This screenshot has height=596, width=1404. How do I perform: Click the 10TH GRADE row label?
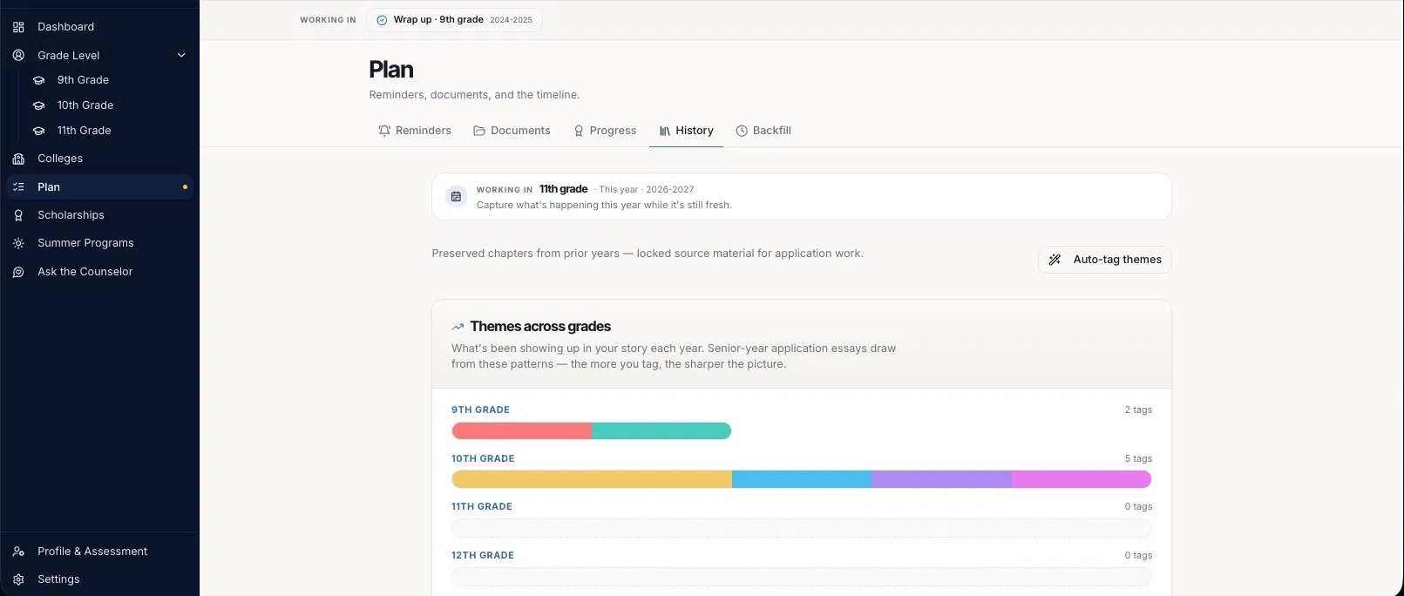pos(483,458)
